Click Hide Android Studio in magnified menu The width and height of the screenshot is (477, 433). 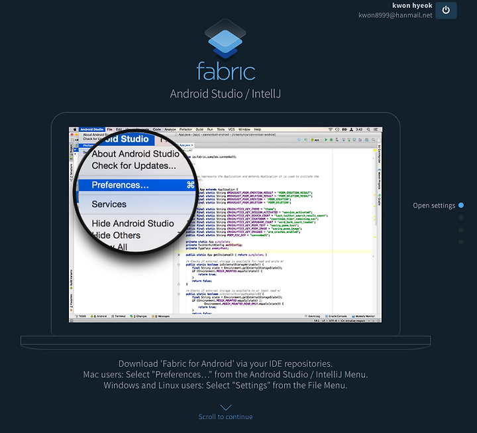pyautogui.click(x=133, y=223)
